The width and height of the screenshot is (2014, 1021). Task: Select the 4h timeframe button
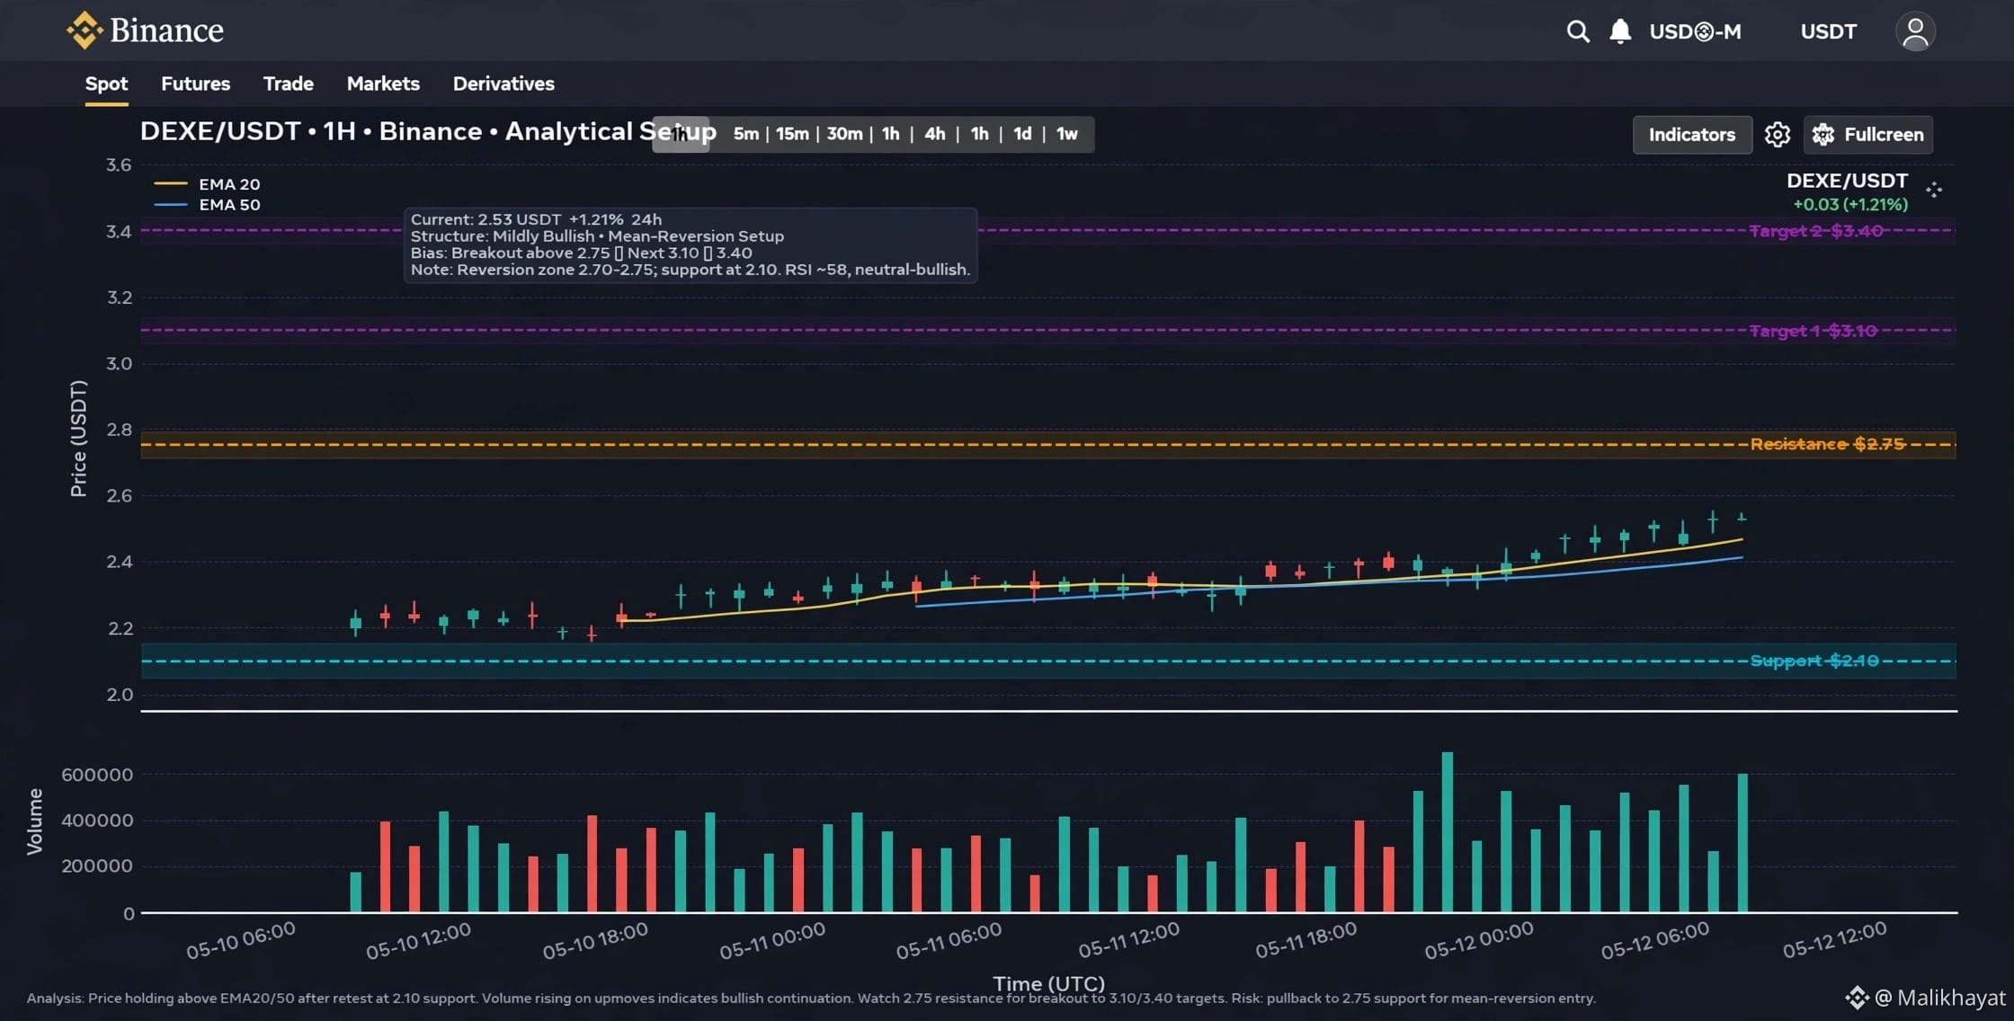935,134
